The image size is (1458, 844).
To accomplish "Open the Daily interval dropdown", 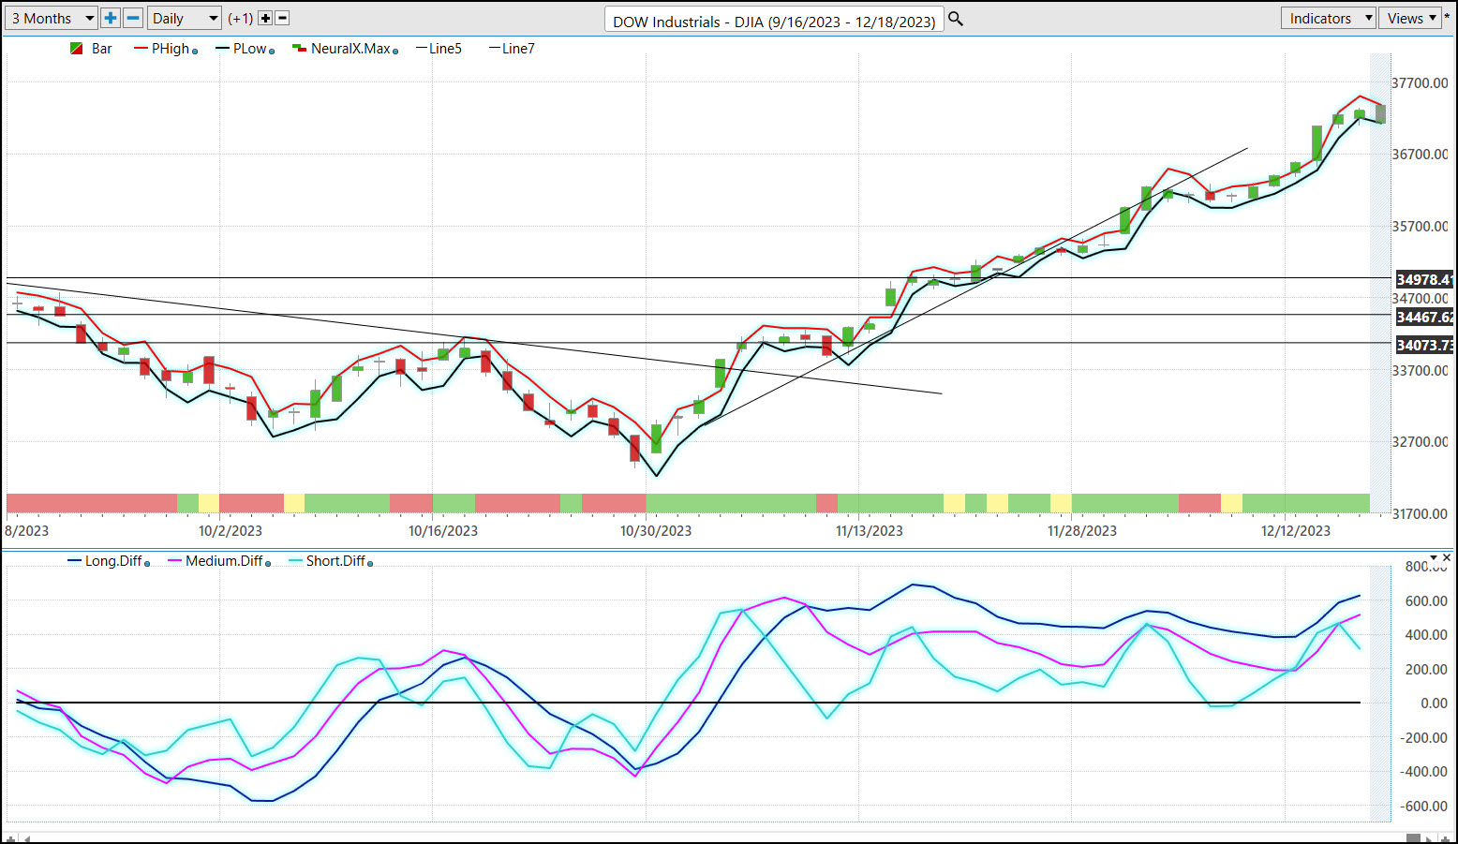I will [185, 18].
